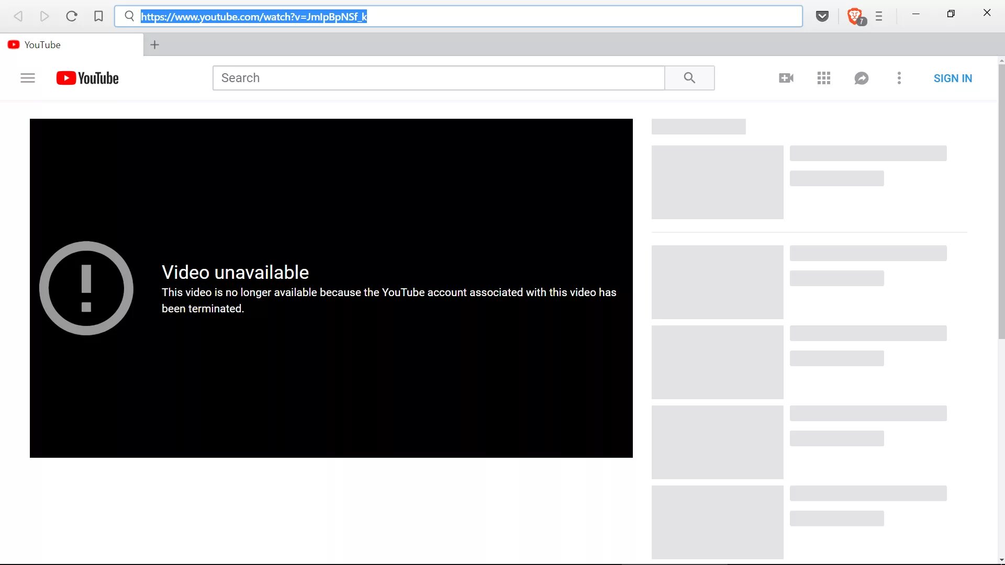The image size is (1005, 565).
Task: Click the search magnifying glass button
Action: 689,77
